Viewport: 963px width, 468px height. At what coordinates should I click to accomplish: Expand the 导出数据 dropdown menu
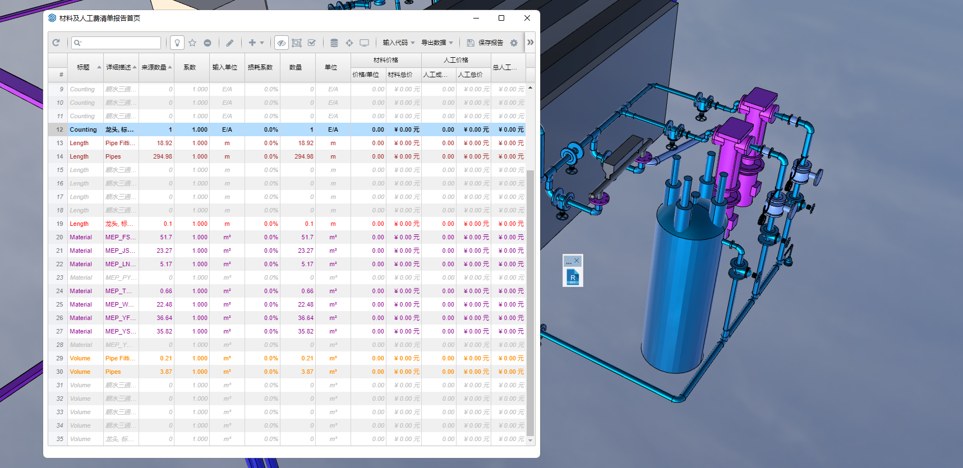[x=437, y=43]
